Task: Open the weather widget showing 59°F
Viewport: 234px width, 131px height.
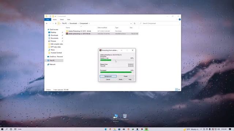Action: coord(191,129)
